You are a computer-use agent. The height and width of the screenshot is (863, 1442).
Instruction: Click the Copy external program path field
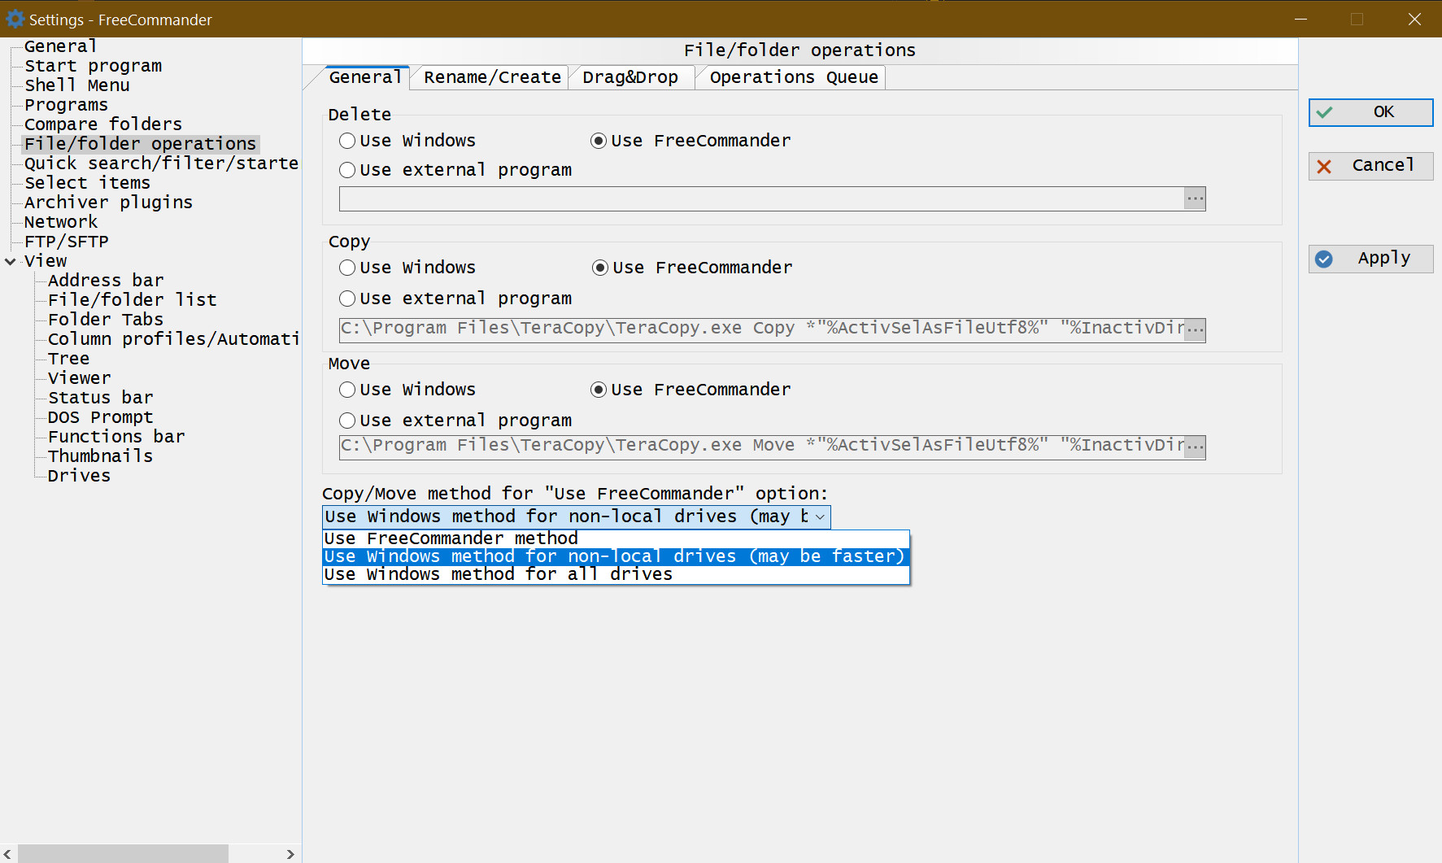point(760,329)
